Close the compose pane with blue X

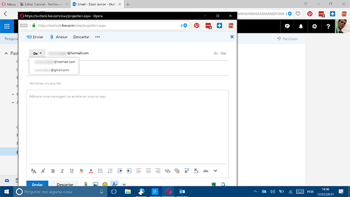(232, 37)
